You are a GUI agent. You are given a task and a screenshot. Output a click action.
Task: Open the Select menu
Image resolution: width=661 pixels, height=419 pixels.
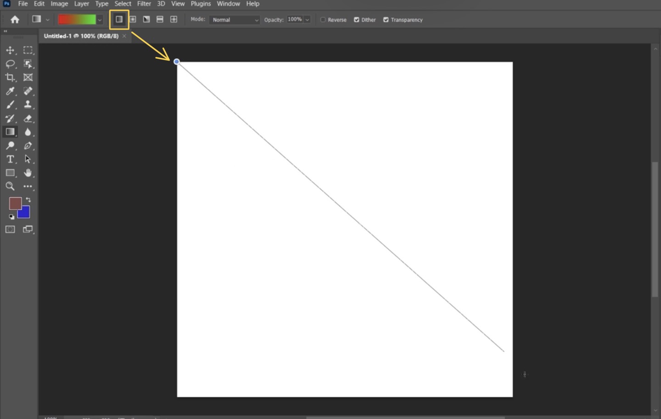click(123, 4)
